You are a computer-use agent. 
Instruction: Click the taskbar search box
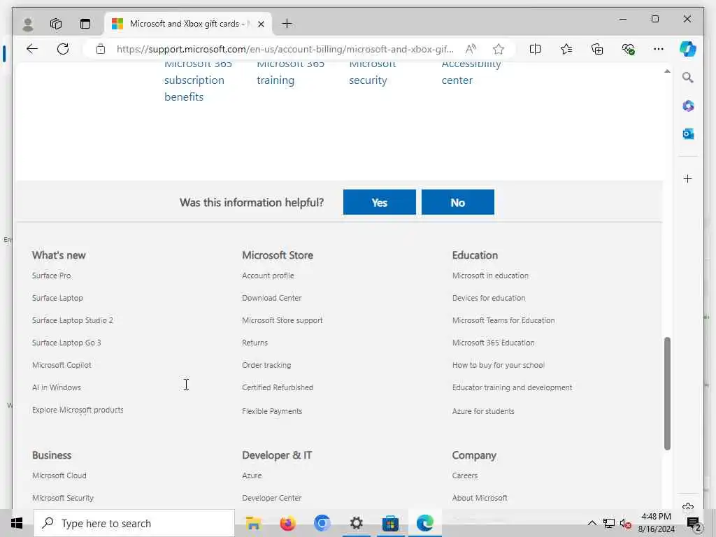point(134,523)
